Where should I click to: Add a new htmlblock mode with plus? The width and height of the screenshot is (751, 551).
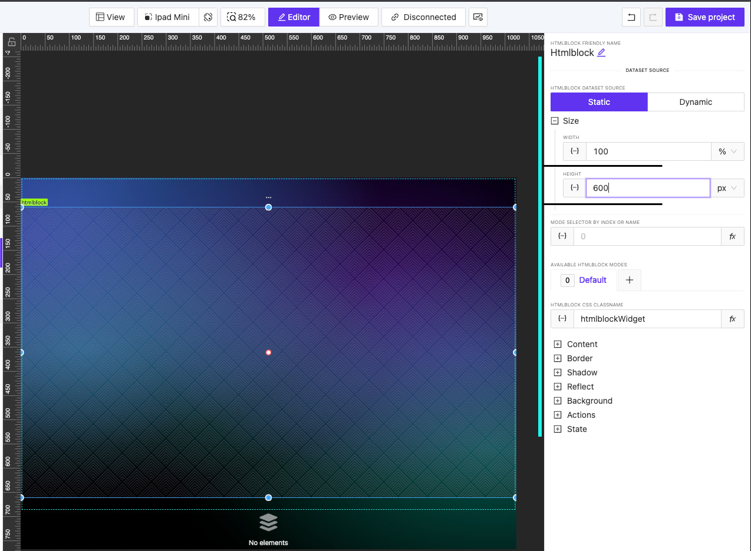click(629, 280)
